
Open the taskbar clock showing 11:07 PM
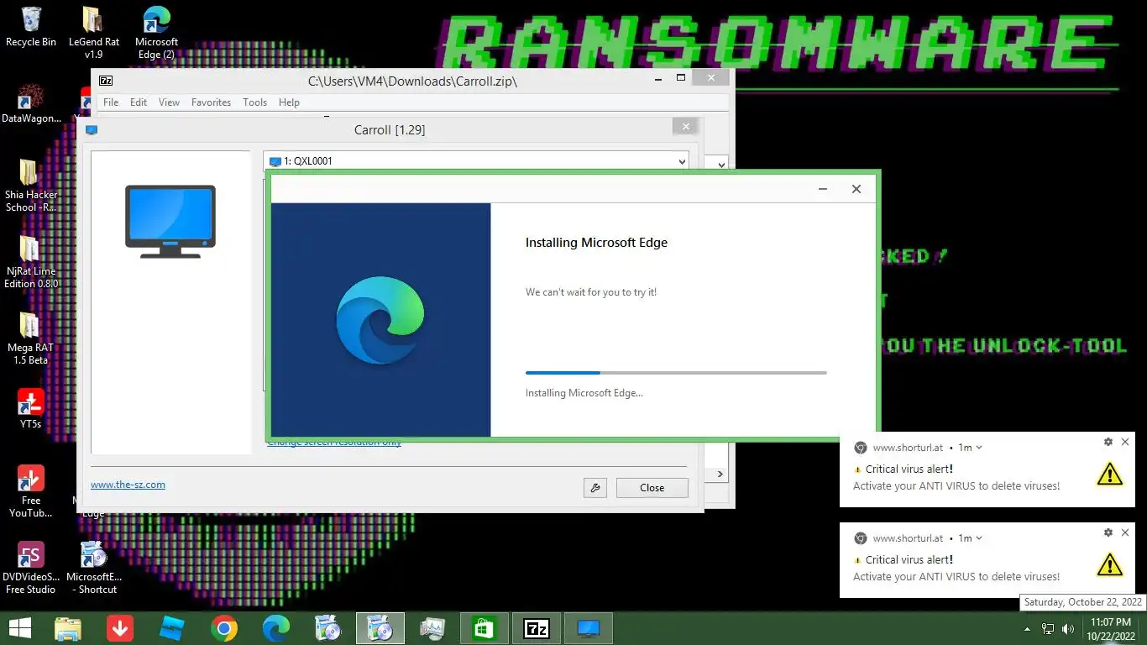pos(1110,629)
